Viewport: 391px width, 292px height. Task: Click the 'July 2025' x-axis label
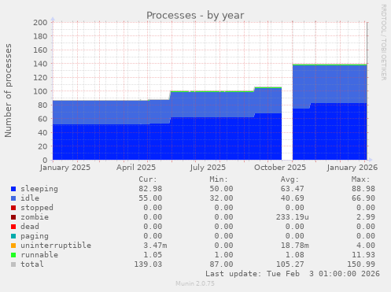coord(208,168)
